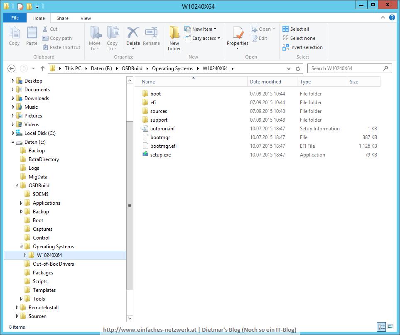Select the Downloads tree item
Viewport: 400px width, 335px height.
[x=37, y=98]
